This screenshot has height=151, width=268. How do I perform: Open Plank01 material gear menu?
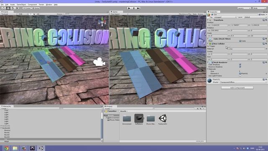click(x=266, y=79)
